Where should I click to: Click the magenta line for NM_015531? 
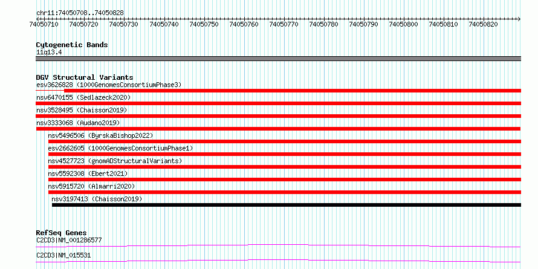278,261
